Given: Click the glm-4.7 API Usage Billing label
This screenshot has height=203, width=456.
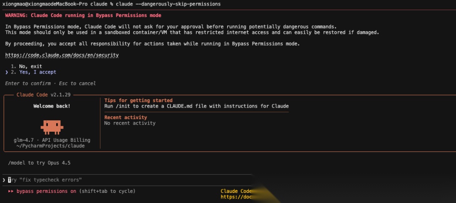Looking at the screenshot, I should [52, 140].
